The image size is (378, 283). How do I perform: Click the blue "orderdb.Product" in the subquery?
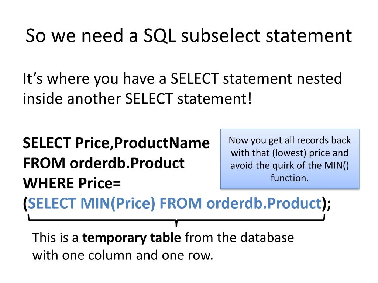pos(263,203)
